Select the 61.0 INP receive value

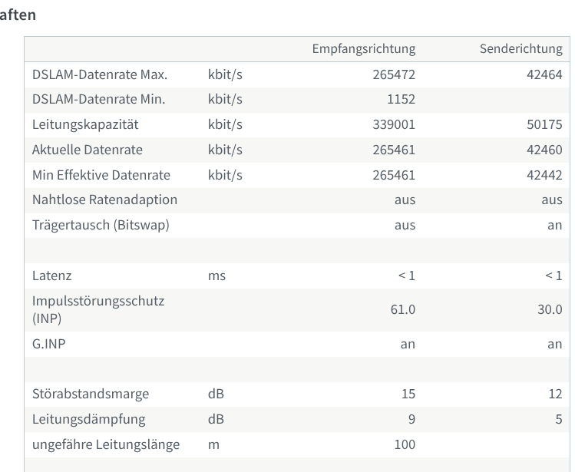(x=402, y=309)
